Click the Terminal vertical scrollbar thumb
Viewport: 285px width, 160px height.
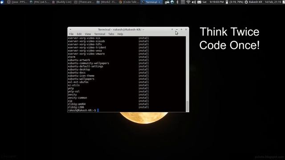pyautogui.click(x=187, y=106)
